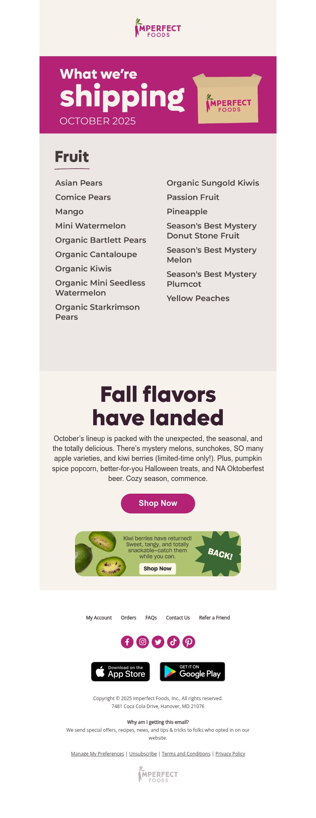Open the My Account link
This screenshot has height=818, width=316.
pyautogui.click(x=99, y=617)
